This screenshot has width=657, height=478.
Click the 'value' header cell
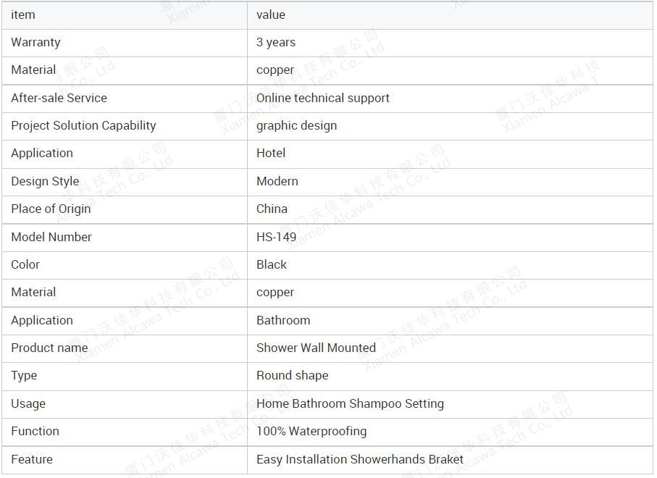tap(450, 15)
